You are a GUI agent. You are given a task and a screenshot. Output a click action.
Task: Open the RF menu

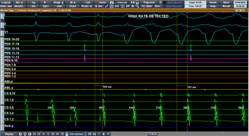(46, 3)
